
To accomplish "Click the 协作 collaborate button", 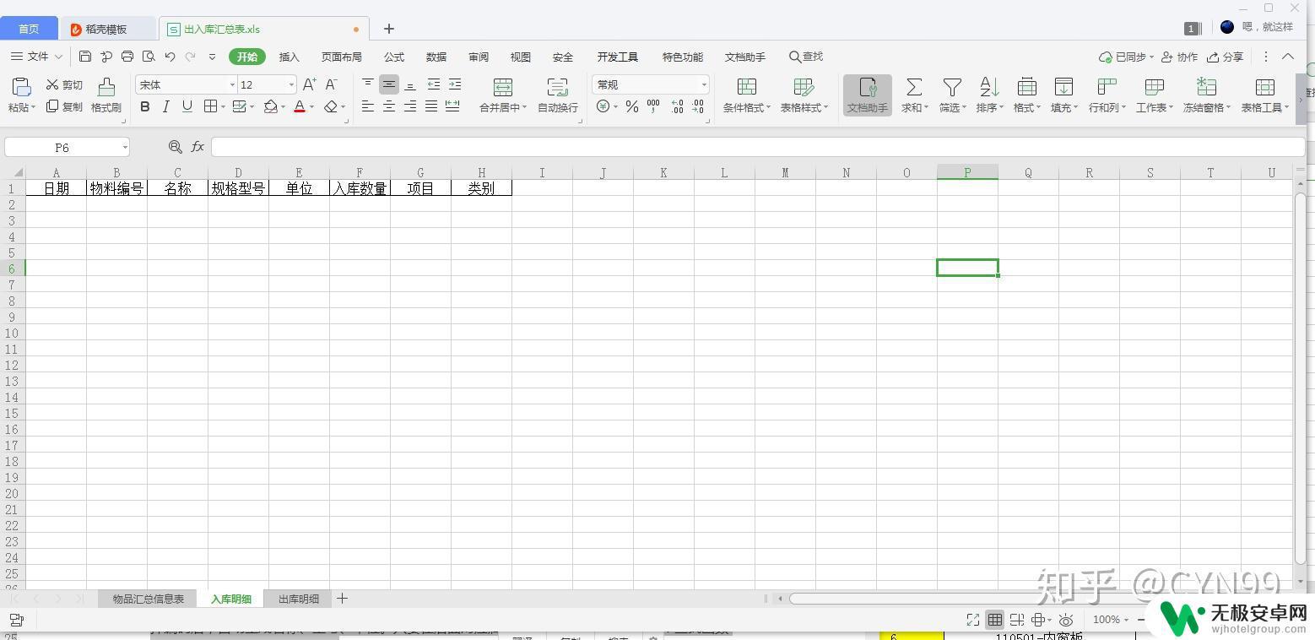I will (x=1180, y=57).
